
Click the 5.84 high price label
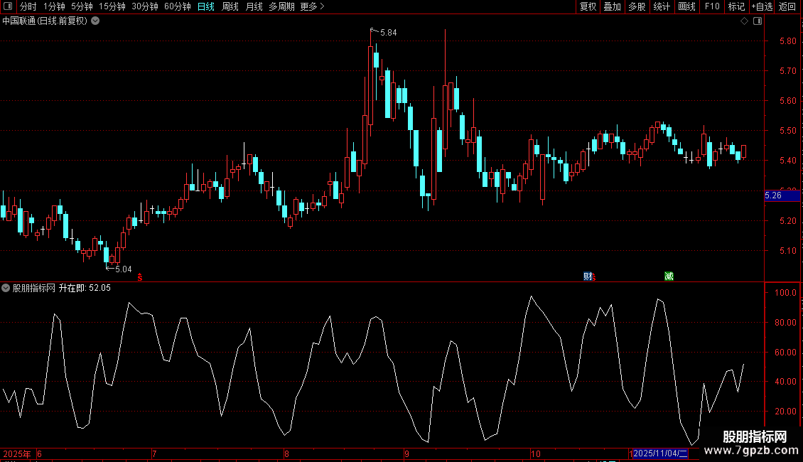point(389,33)
